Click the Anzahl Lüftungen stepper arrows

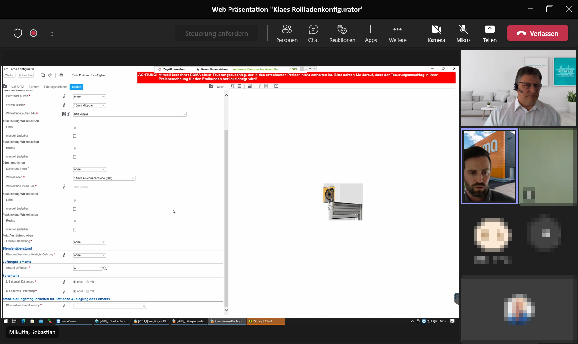(101, 269)
